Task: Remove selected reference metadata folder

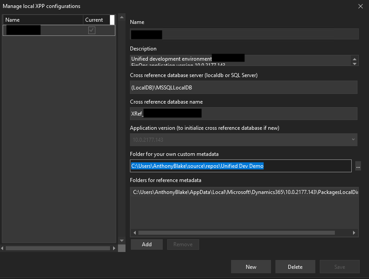Action: [183, 244]
